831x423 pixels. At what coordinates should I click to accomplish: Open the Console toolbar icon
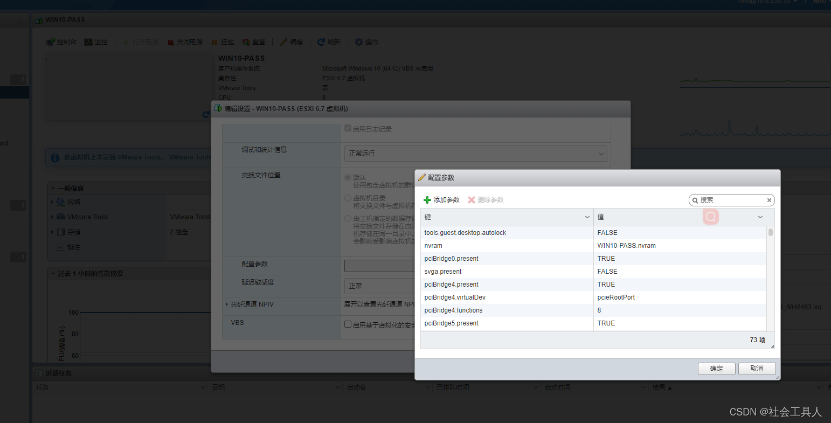click(x=51, y=42)
